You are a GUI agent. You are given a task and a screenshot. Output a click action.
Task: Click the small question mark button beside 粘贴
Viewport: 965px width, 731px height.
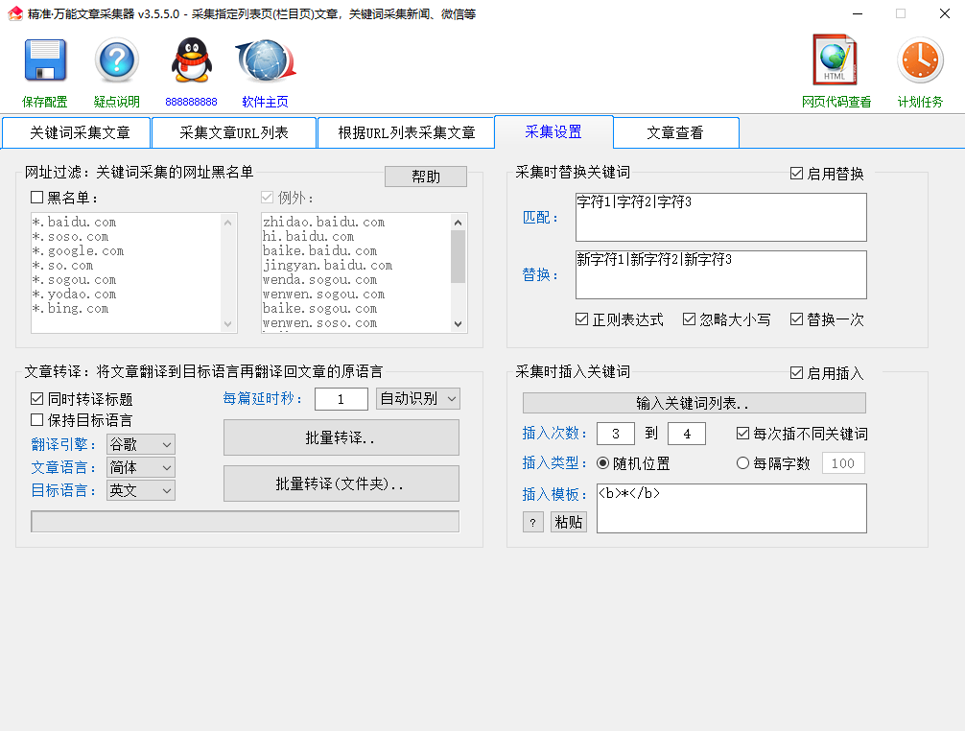point(532,522)
